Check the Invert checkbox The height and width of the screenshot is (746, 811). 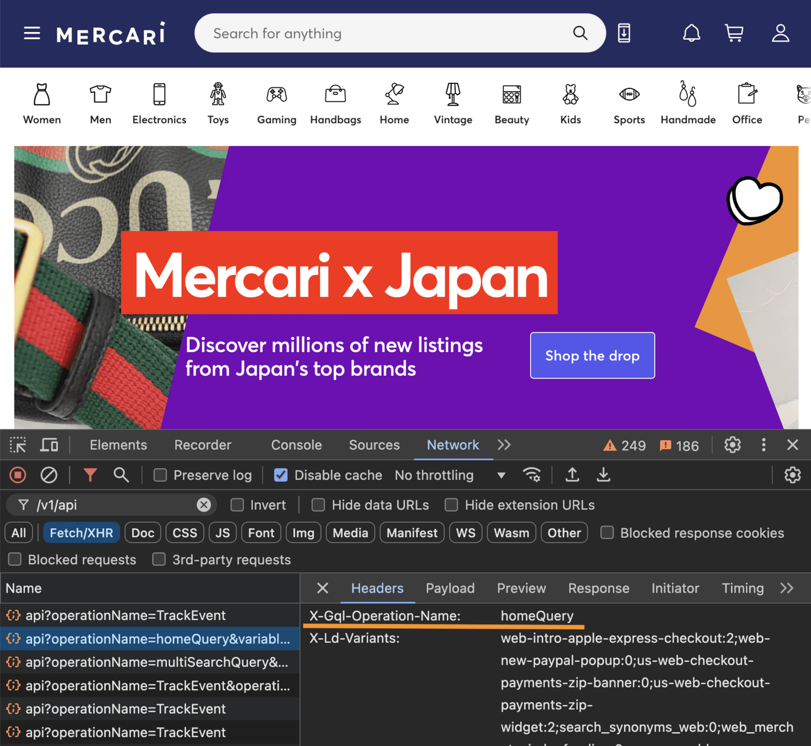tap(237, 505)
